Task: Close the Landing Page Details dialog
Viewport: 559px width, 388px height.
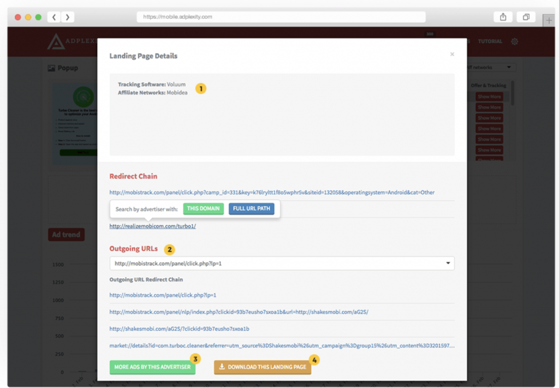Action: coord(452,54)
